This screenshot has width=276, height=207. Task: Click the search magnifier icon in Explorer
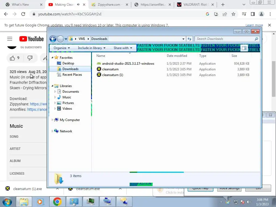[x=257, y=39]
